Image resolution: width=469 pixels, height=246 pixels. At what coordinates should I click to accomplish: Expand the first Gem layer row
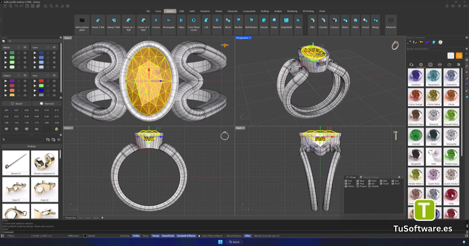pos(35,53)
